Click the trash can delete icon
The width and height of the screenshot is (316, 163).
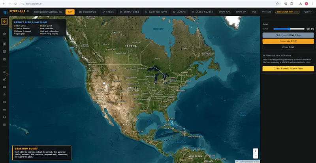coord(4,34)
